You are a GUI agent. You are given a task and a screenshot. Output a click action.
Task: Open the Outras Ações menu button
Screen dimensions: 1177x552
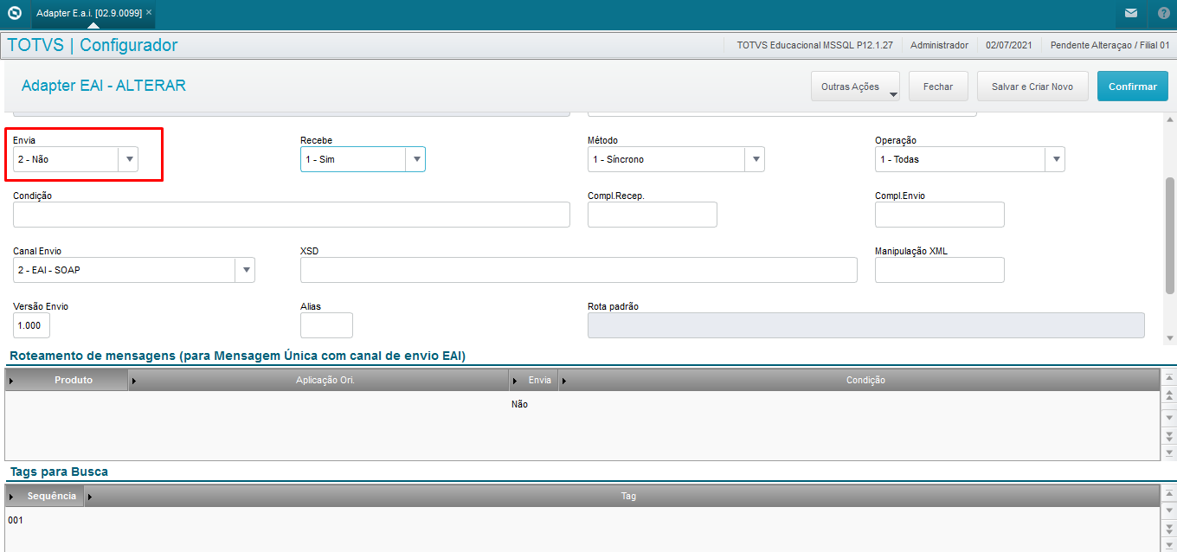click(x=855, y=87)
